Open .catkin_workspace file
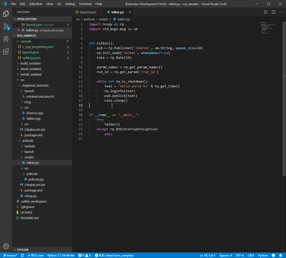Viewport: 286px width, 258px height. pos(42,201)
